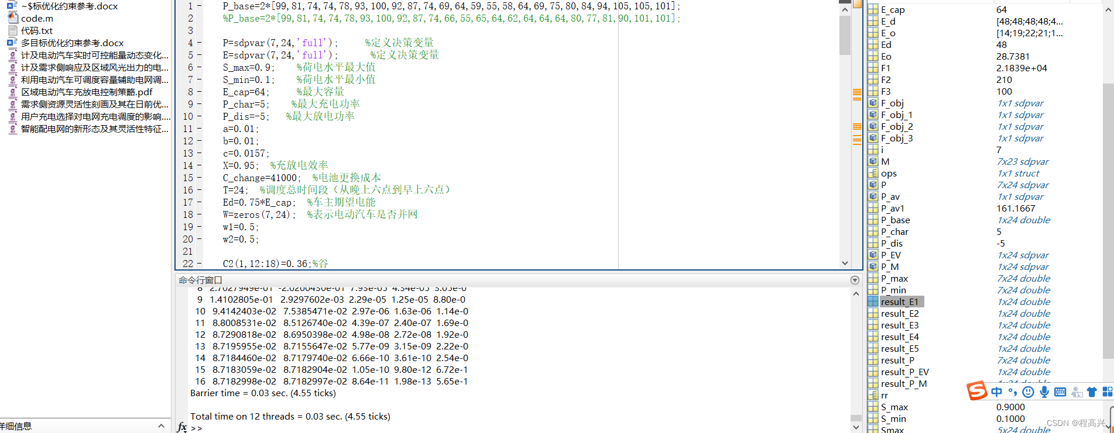Select PDF starting with 计及电动汽车实时可控

94,55
